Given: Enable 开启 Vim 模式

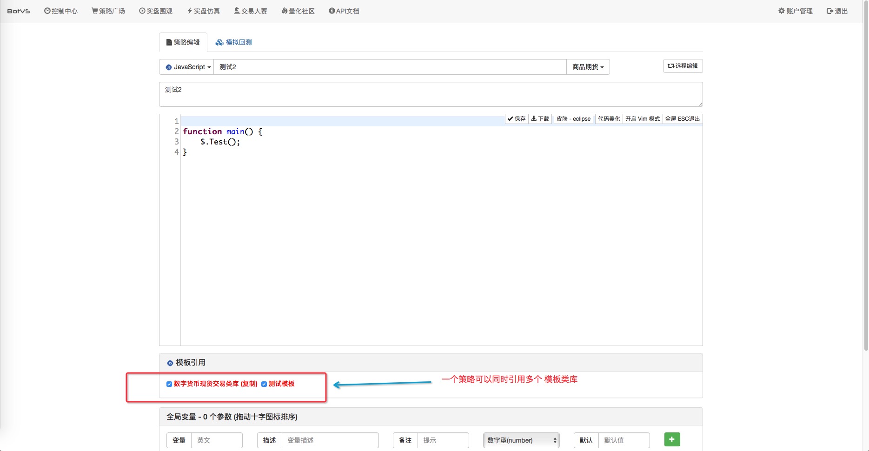Looking at the screenshot, I should (643, 119).
